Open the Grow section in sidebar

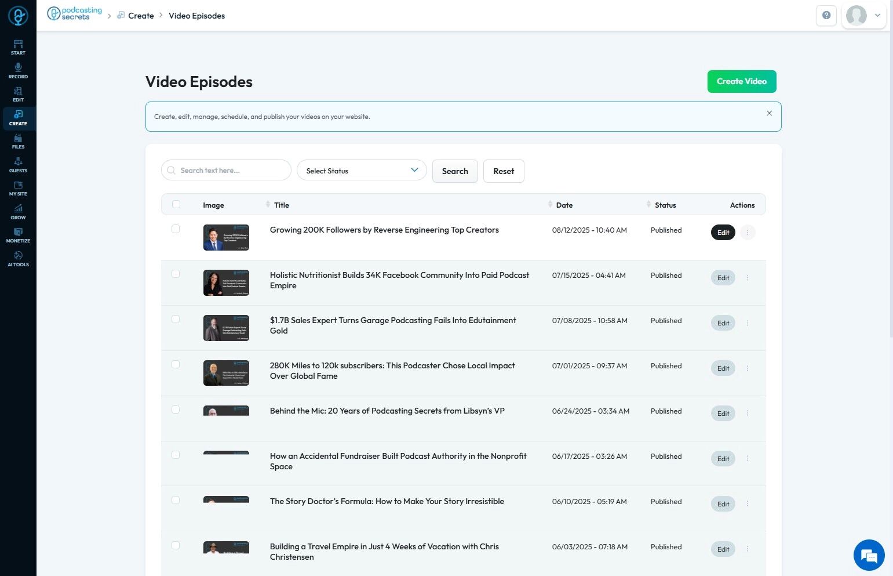tap(18, 212)
